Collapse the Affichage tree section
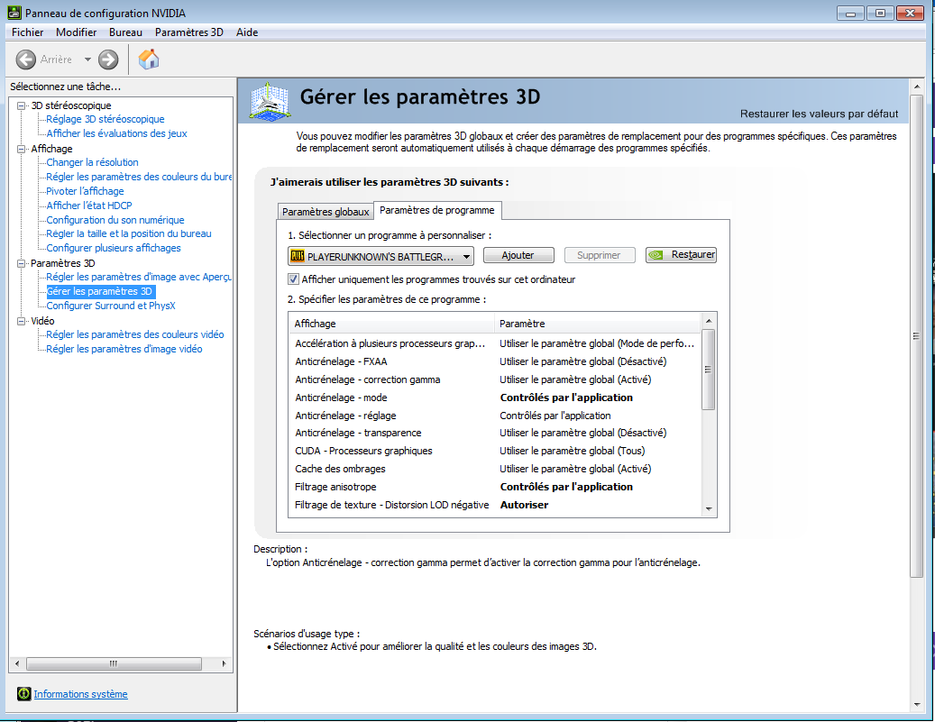935x722 pixels. point(23,149)
